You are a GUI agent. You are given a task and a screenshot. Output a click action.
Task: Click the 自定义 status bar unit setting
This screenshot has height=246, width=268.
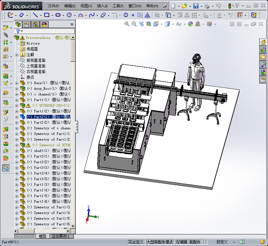pos(222,242)
